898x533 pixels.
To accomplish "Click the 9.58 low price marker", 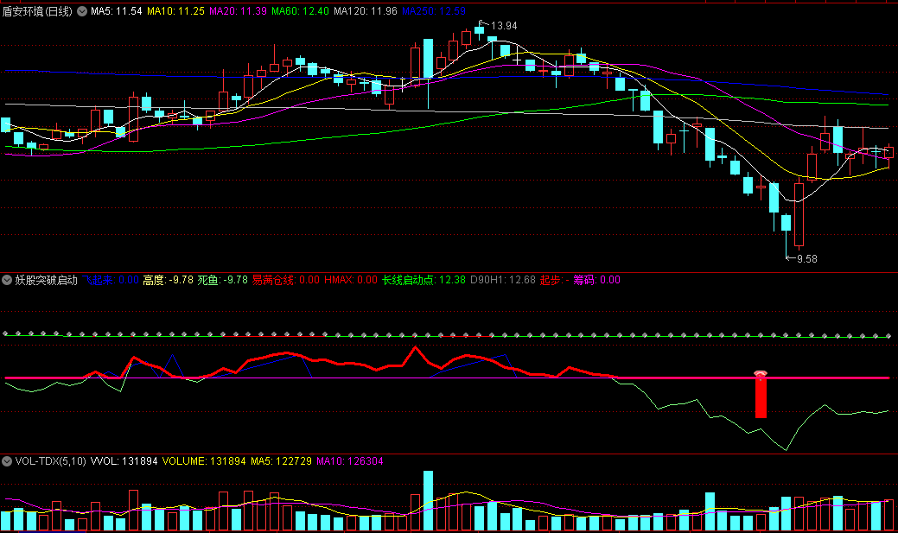I will (x=807, y=259).
